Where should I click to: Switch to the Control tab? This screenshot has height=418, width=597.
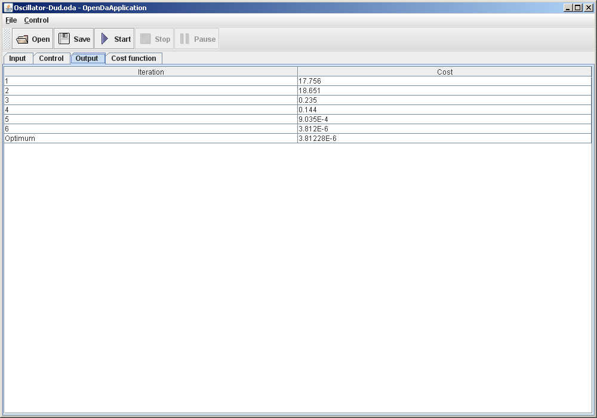[x=51, y=58]
